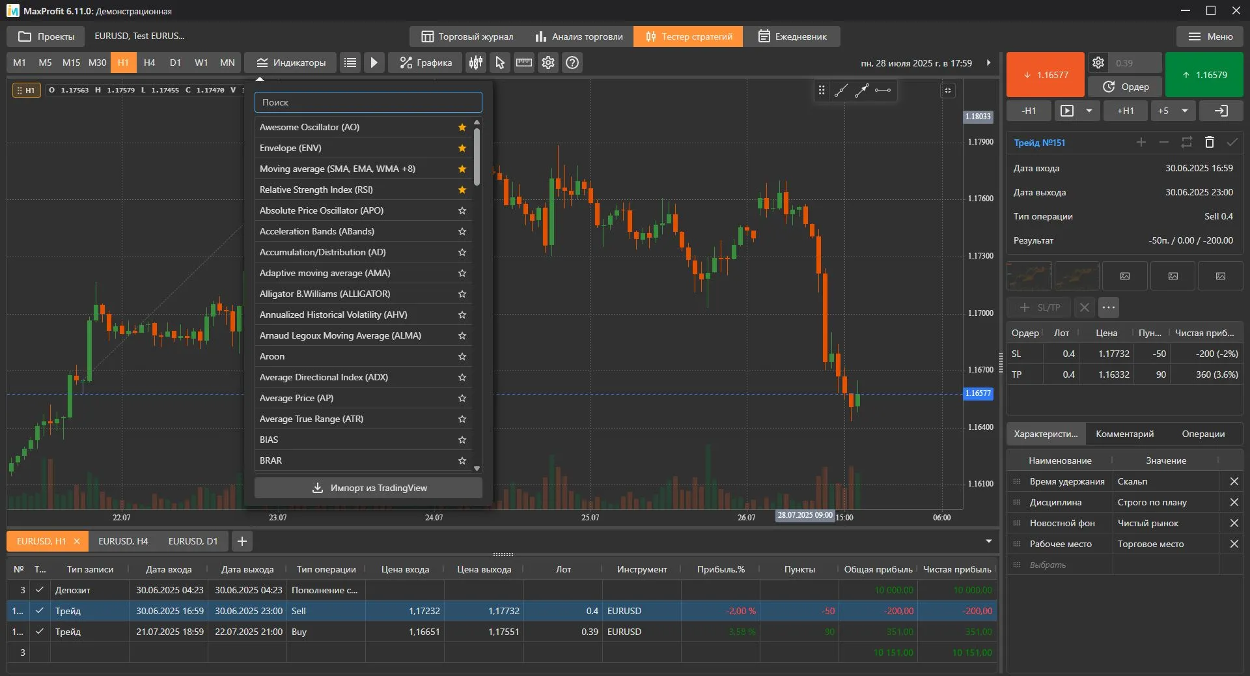Switch to the Операции tab

point(1203,434)
